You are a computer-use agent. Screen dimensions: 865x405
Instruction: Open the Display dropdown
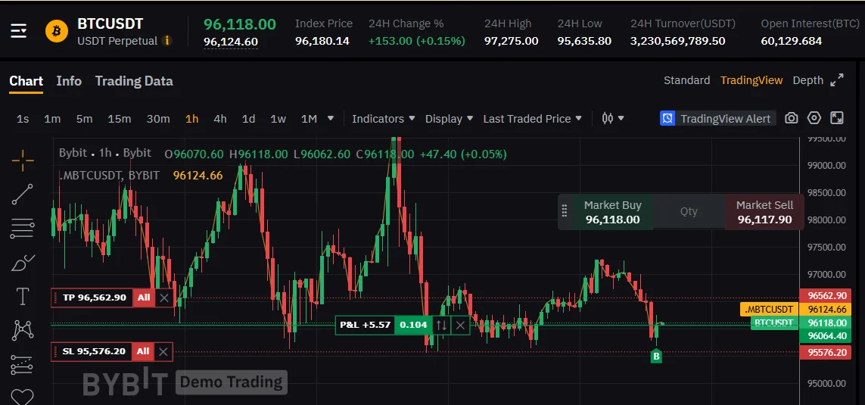pos(449,119)
